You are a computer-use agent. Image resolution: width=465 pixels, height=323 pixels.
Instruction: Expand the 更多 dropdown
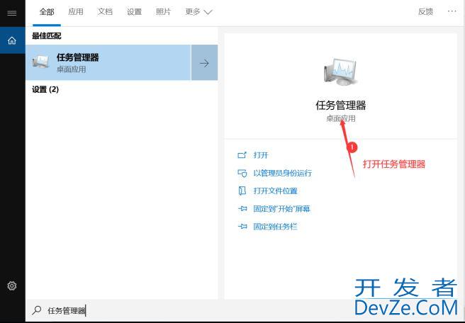(x=198, y=12)
